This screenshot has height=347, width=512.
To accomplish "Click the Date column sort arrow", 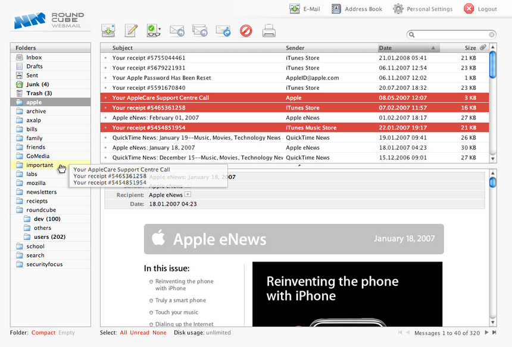I will tap(433, 48).
